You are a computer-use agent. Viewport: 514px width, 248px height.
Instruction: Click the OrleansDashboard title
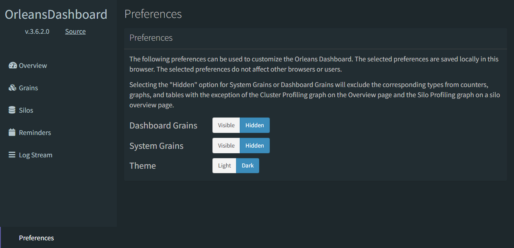pyautogui.click(x=56, y=14)
